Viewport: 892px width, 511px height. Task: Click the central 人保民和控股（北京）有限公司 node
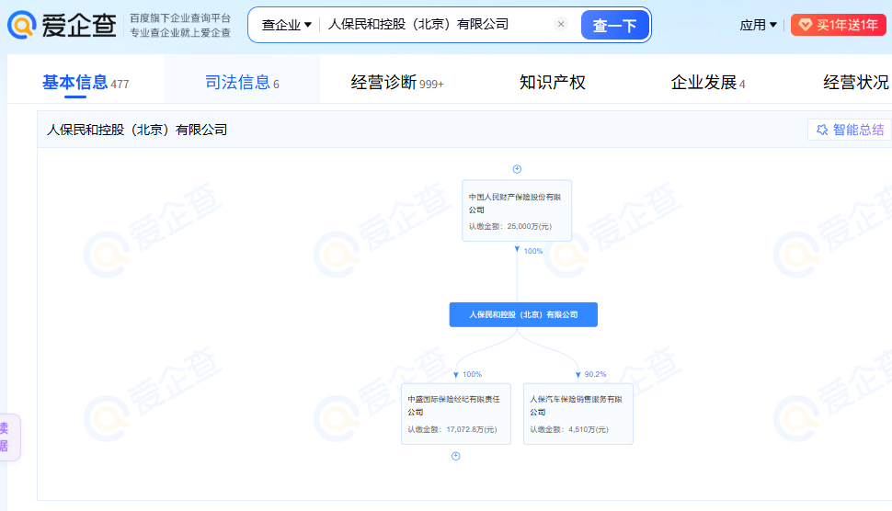[523, 314]
